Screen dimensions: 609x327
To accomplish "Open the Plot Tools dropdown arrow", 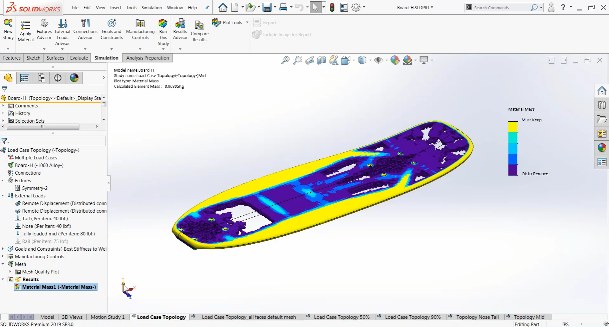I will tap(247, 22).
